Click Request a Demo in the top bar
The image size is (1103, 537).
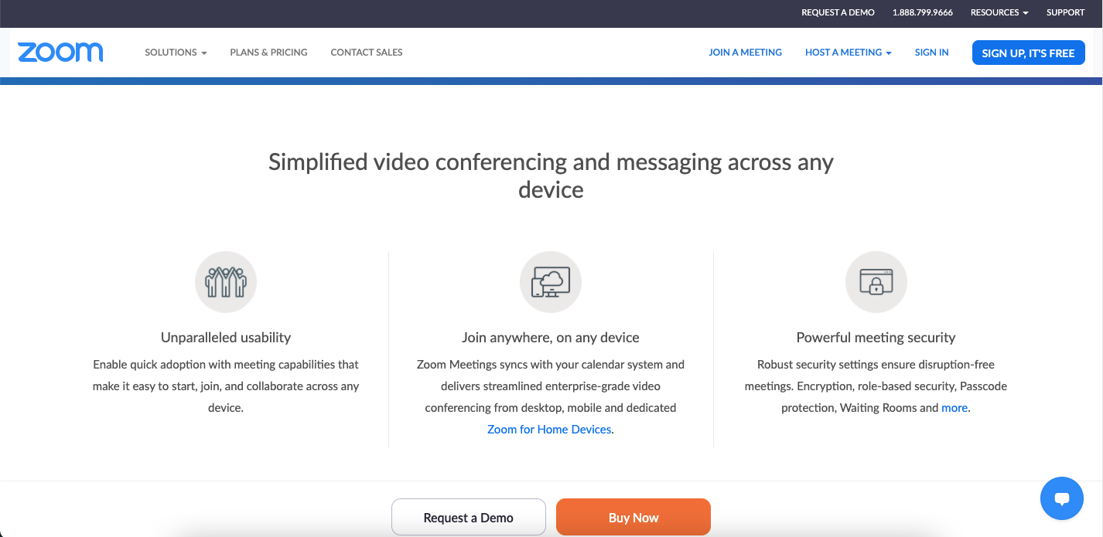point(838,12)
